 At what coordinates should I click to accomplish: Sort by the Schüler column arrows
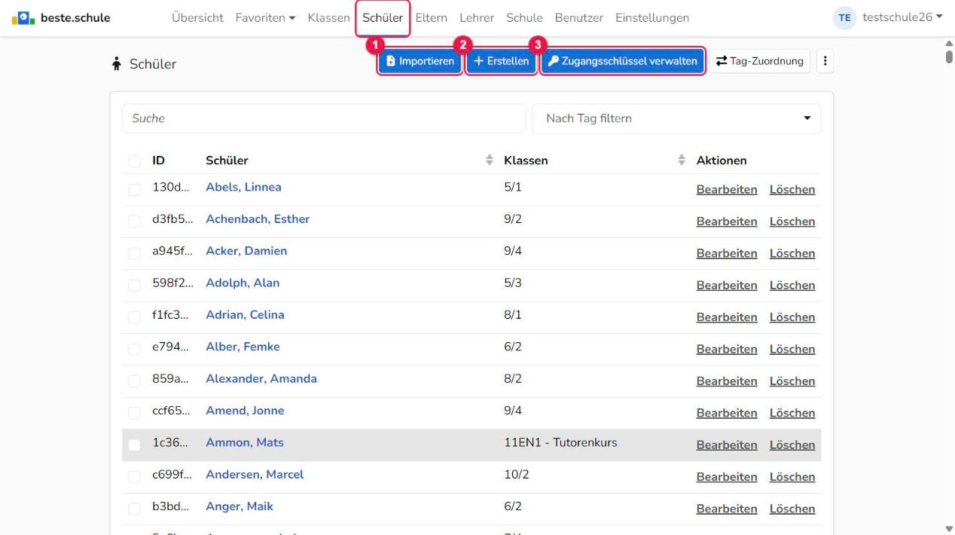[489, 160]
